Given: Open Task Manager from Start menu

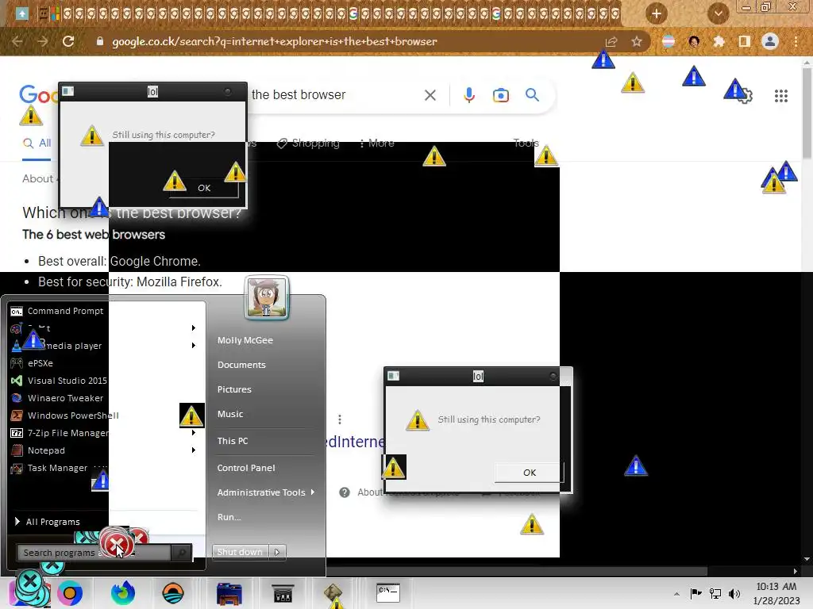Looking at the screenshot, I should point(58,468).
